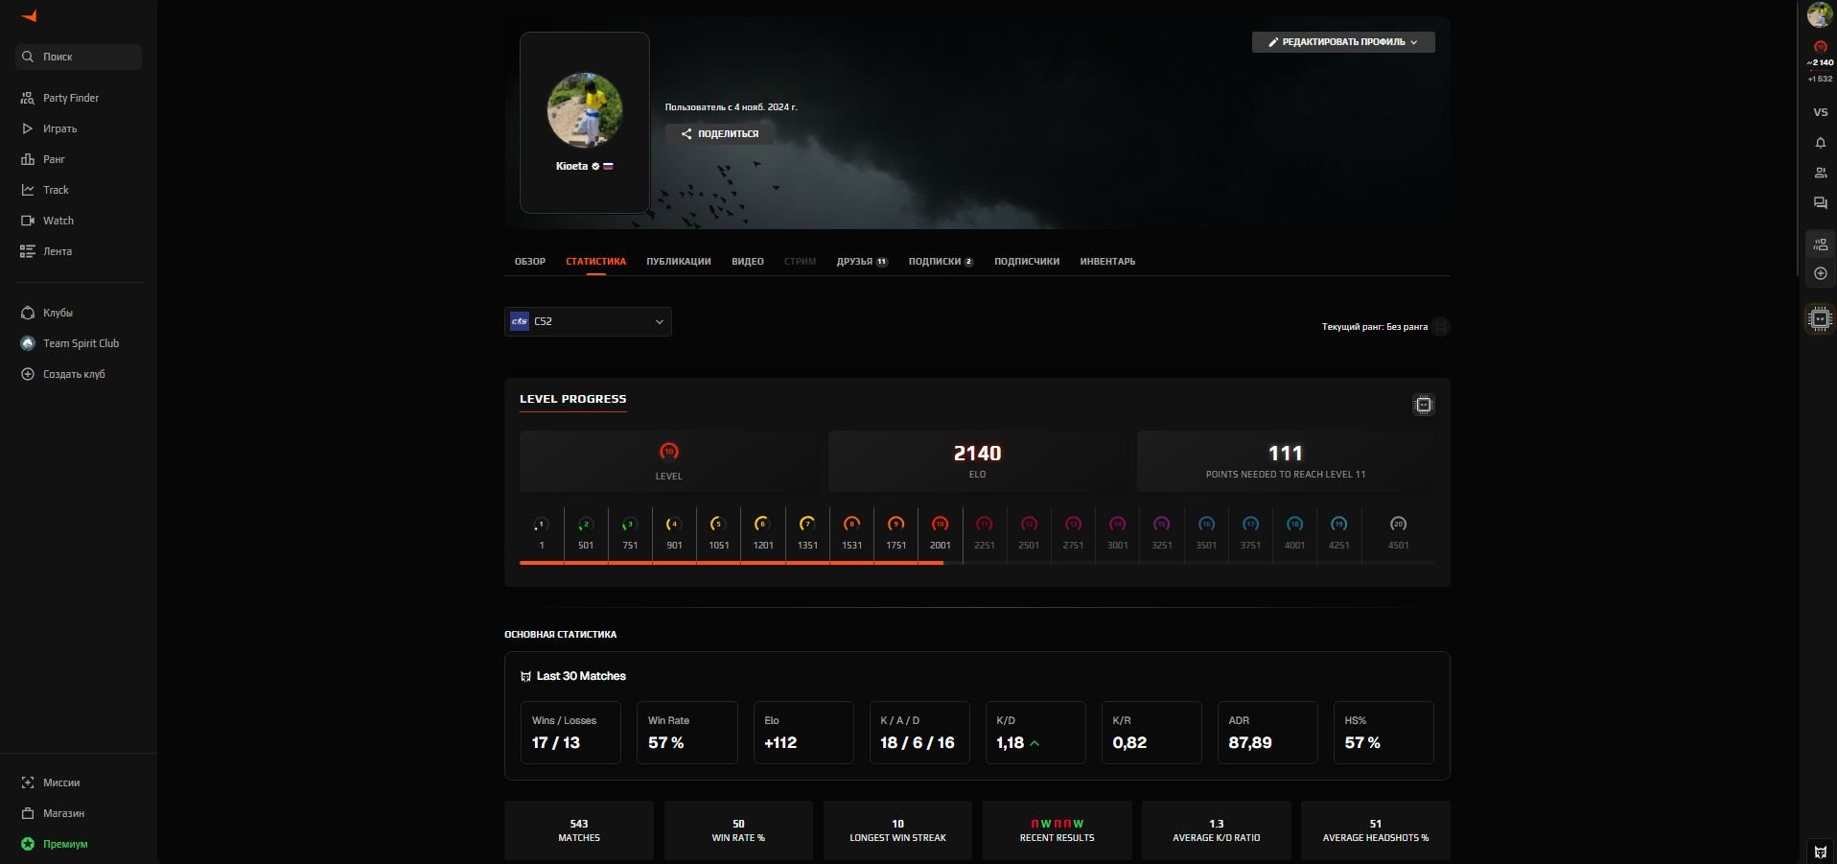The width and height of the screenshot is (1837, 864).
Task: Open the CS2 game dropdown
Action: coord(588,321)
